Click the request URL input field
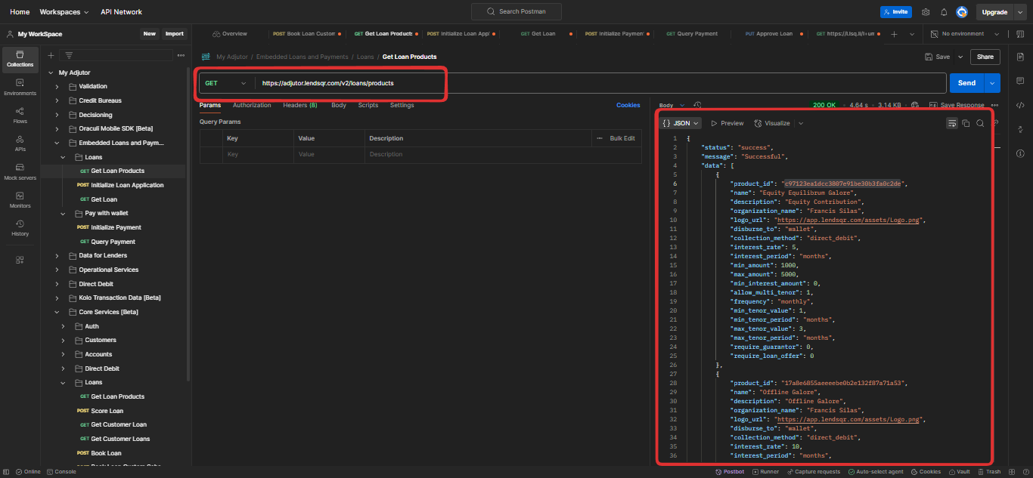The image size is (1033, 478). 600,83
